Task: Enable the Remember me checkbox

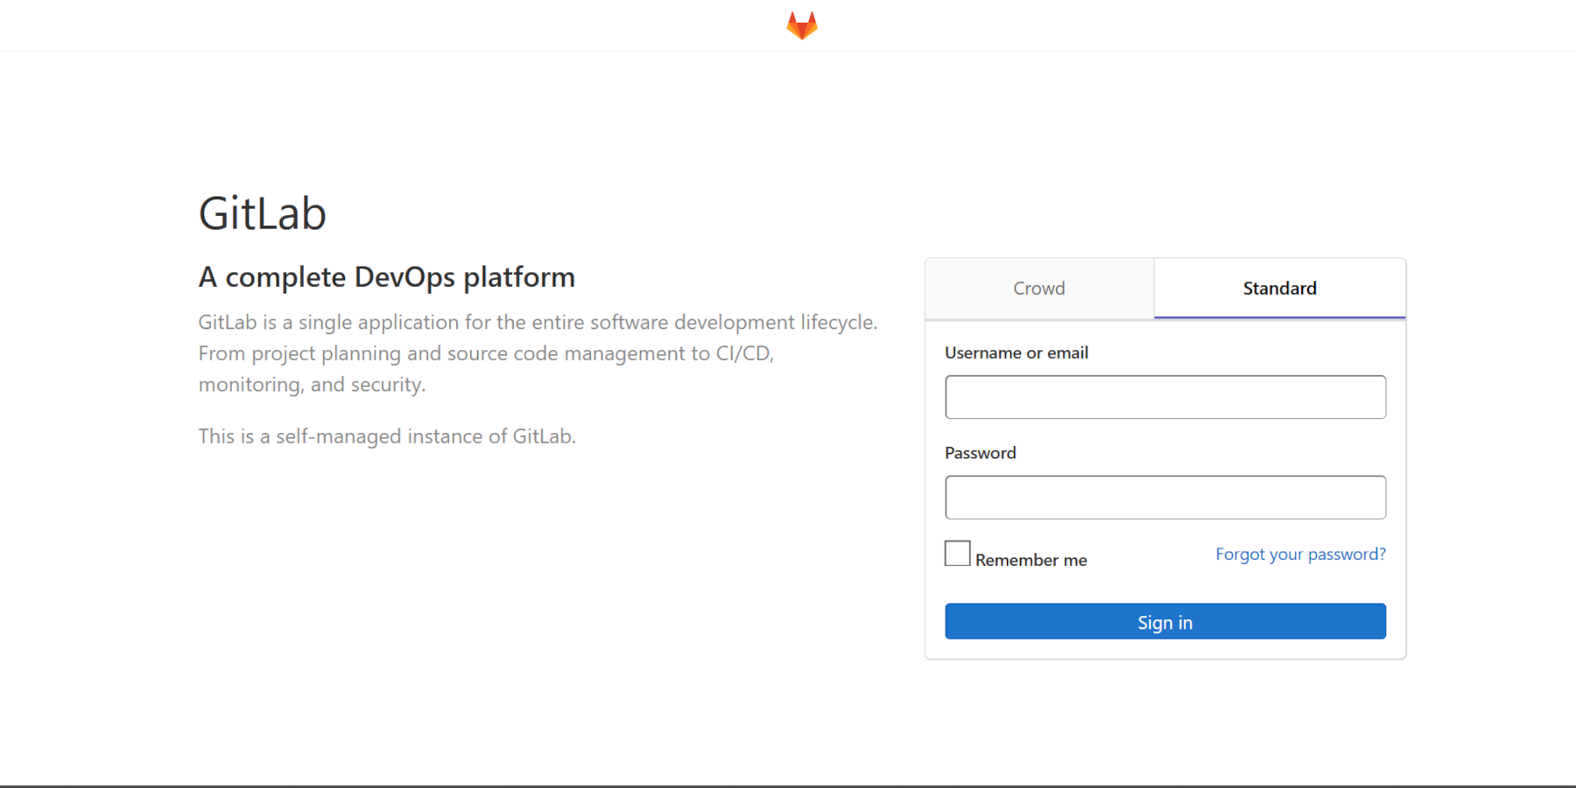Action: pyautogui.click(x=958, y=554)
